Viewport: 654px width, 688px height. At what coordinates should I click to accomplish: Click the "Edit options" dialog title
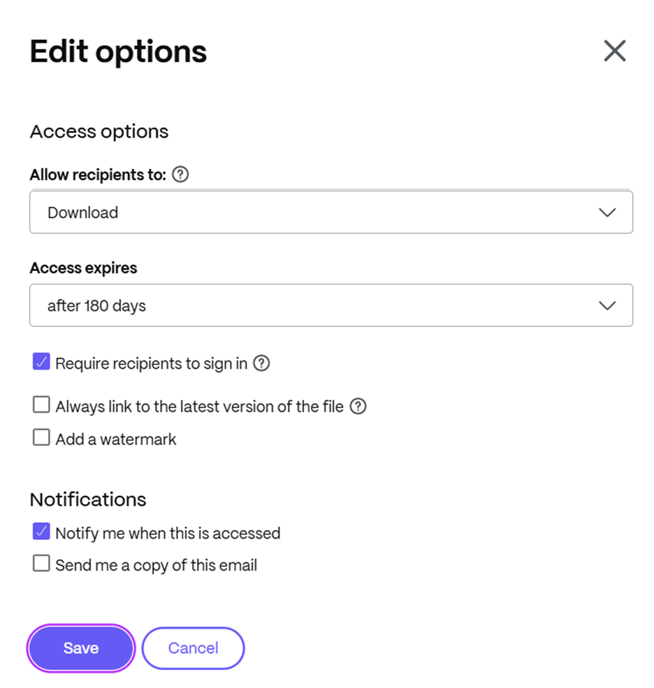tap(117, 50)
